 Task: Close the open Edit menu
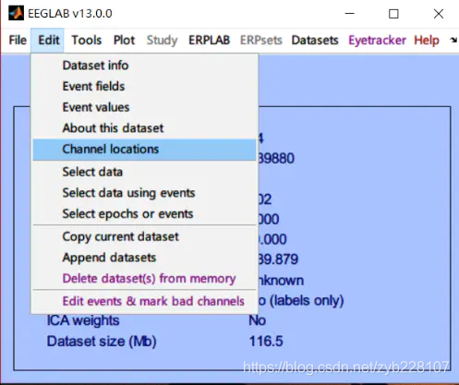click(48, 40)
